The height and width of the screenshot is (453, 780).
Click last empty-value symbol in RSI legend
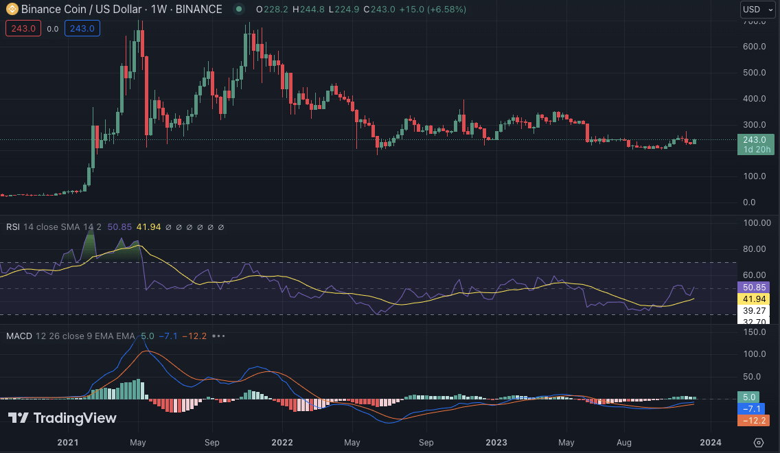[221, 227]
